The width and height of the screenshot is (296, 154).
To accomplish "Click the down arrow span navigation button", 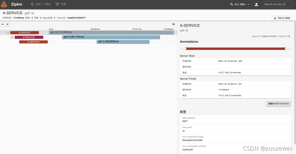I will point(7,24).
